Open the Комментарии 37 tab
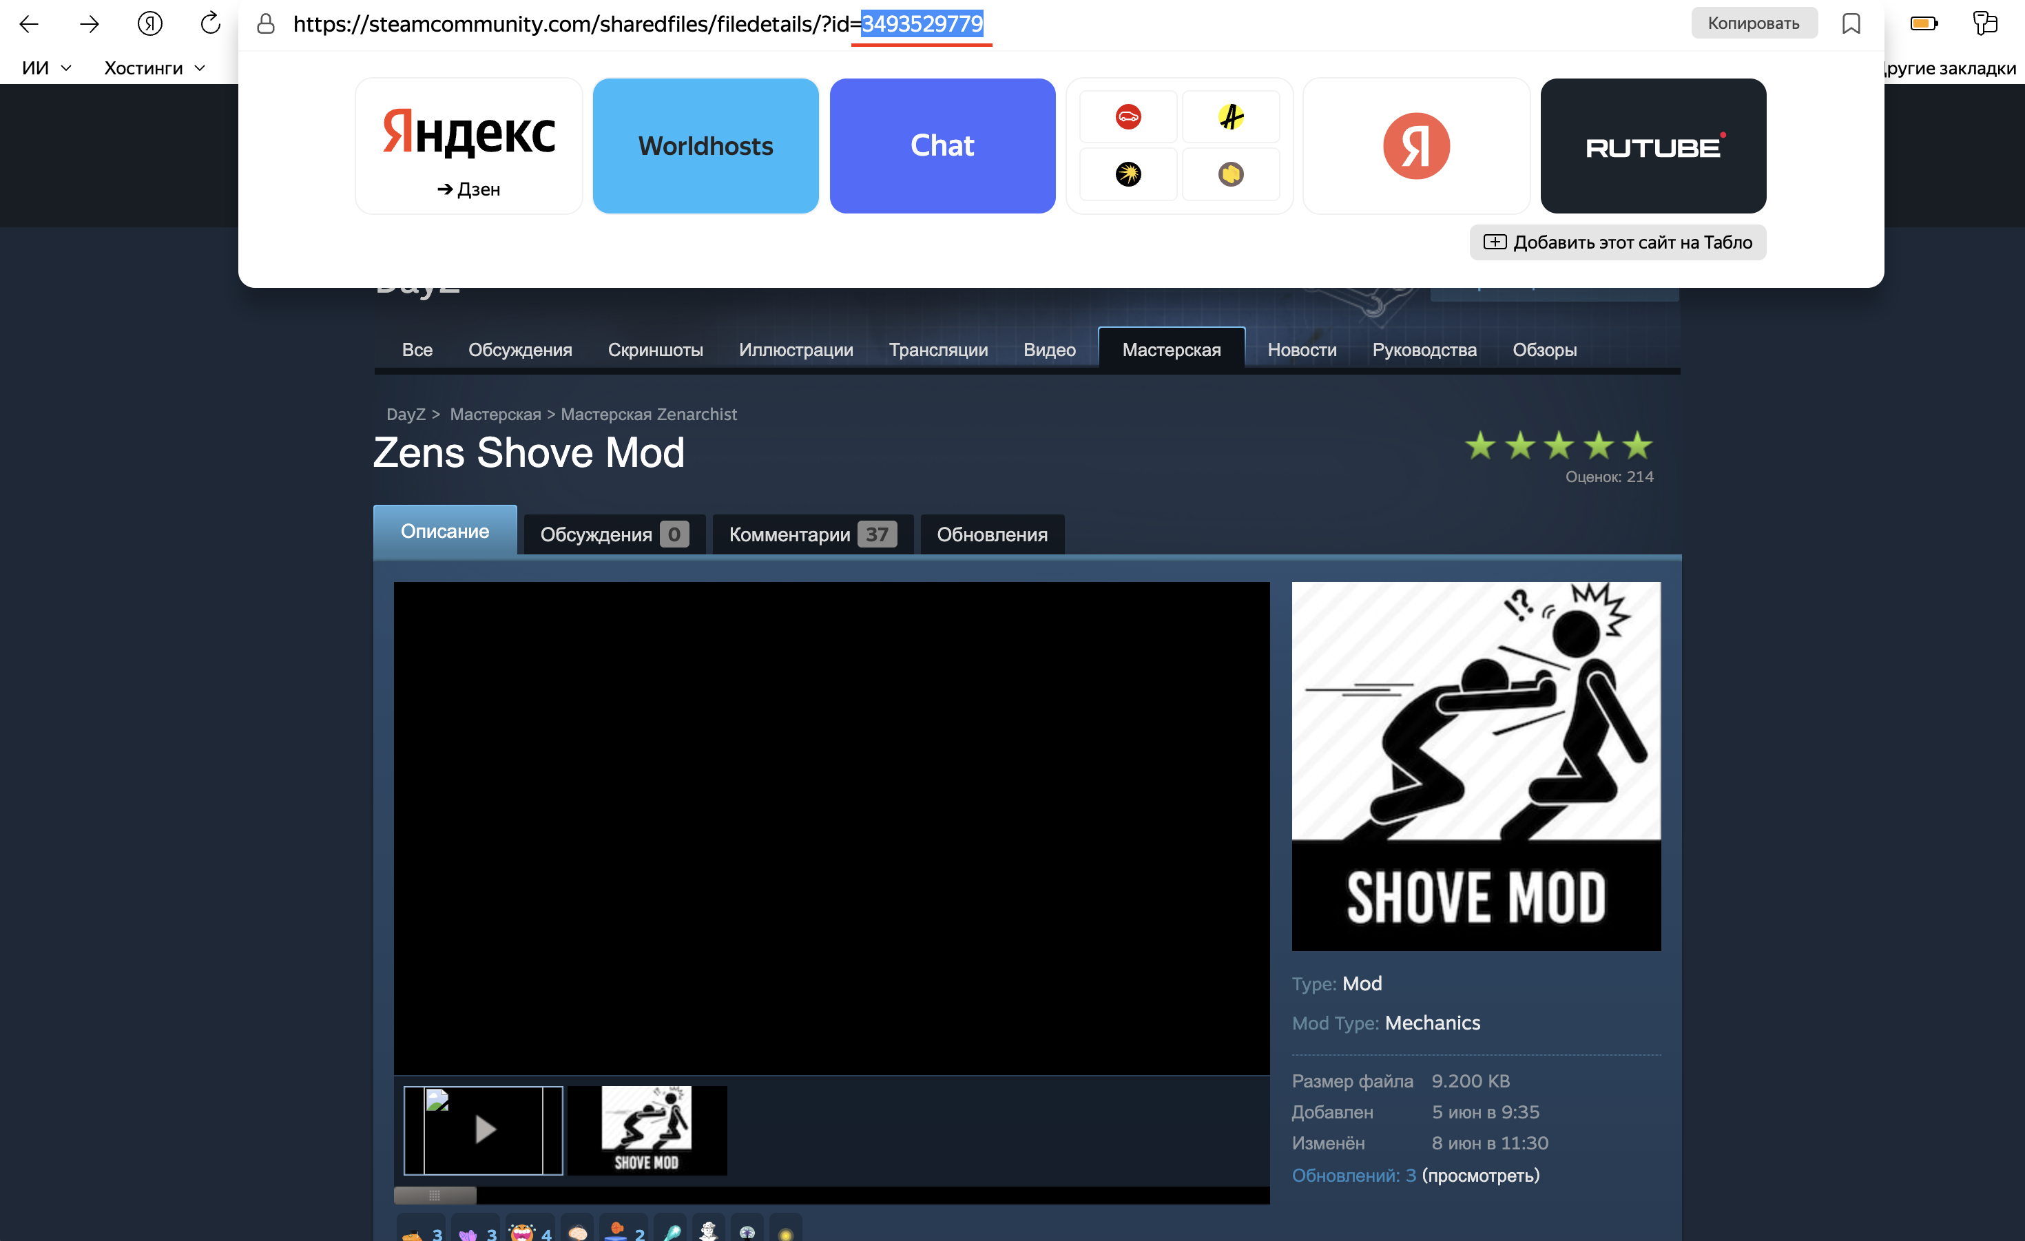This screenshot has height=1241, width=2025. pyautogui.click(x=812, y=534)
